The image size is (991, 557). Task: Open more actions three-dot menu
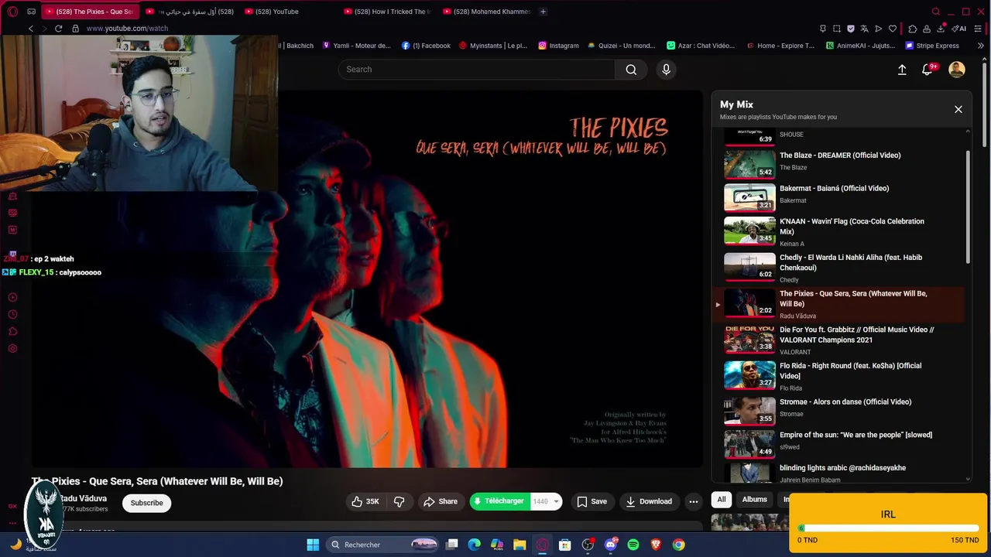[x=694, y=501]
